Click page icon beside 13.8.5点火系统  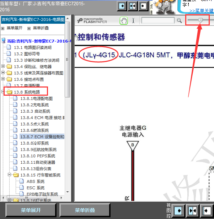pyautogui.click(x=15, y=124)
